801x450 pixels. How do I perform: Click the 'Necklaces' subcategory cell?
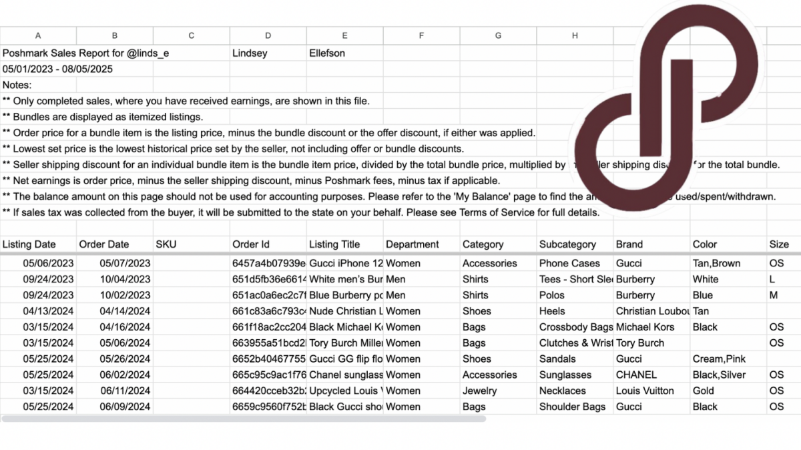[562, 391]
